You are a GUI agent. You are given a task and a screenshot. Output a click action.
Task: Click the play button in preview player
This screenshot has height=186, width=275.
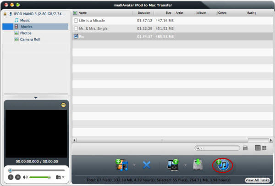click(11, 177)
